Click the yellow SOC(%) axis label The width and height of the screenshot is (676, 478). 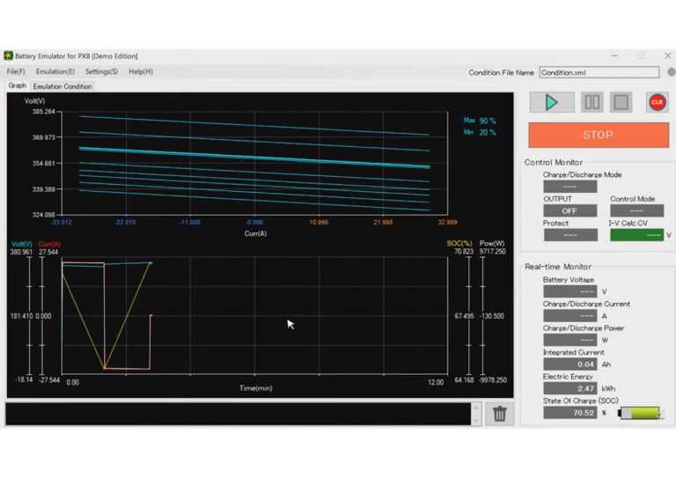tap(459, 244)
